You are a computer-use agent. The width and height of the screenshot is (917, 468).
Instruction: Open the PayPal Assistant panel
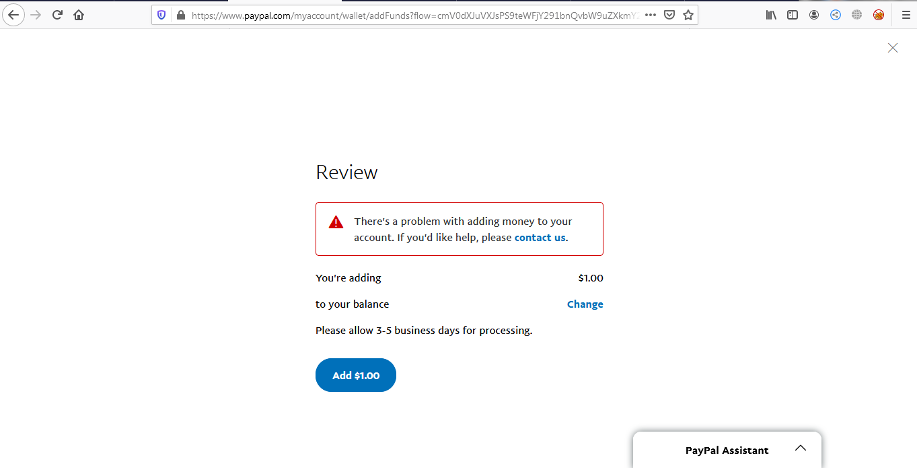(x=727, y=450)
